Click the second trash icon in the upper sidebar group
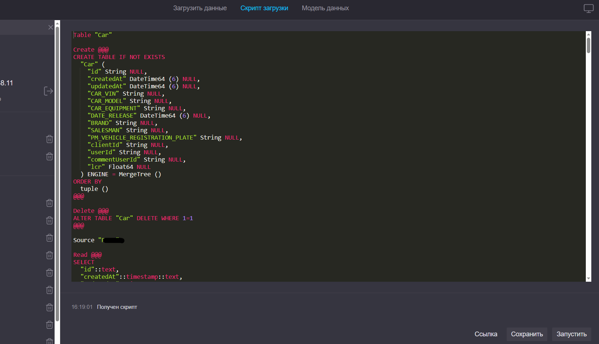Image resolution: width=599 pixels, height=344 pixels. 49,157
